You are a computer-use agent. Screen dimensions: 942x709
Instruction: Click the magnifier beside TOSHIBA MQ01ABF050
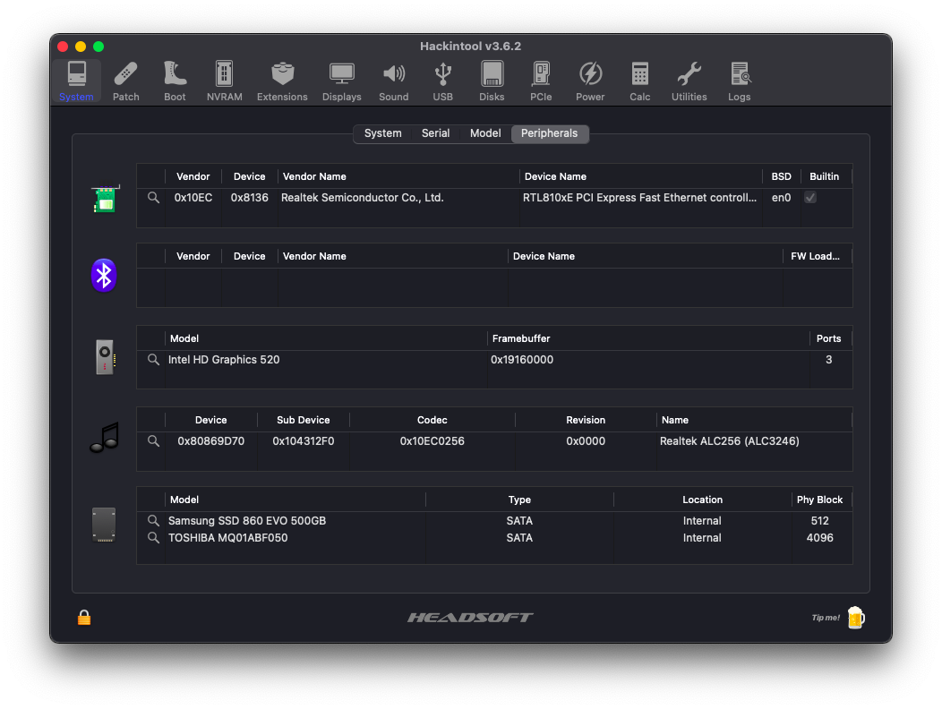click(x=154, y=538)
